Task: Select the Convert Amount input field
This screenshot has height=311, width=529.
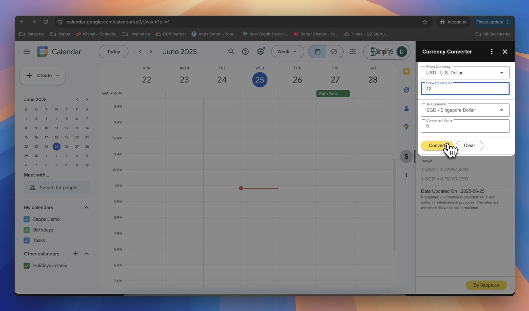Action: pyautogui.click(x=465, y=88)
